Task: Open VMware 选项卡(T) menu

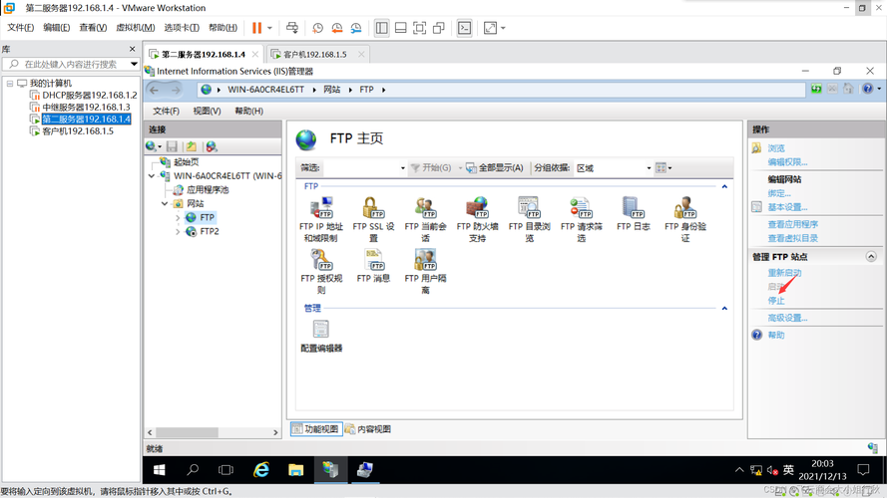Action: (182, 28)
